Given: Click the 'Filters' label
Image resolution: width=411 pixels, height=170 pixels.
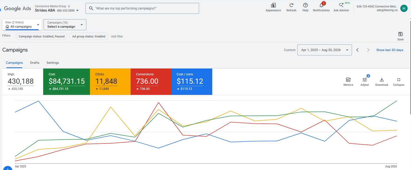Looking at the screenshot, I should point(6,36).
